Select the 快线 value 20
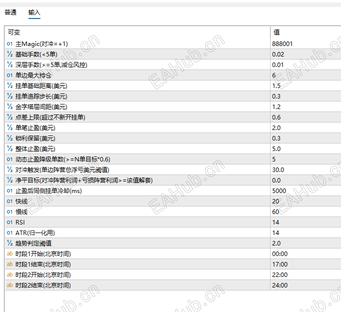The image size is (341, 312). (x=276, y=201)
